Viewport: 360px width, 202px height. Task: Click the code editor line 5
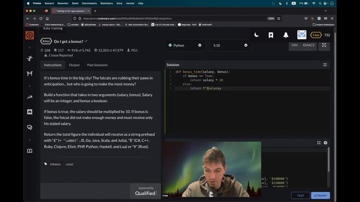click(x=252, y=88)
